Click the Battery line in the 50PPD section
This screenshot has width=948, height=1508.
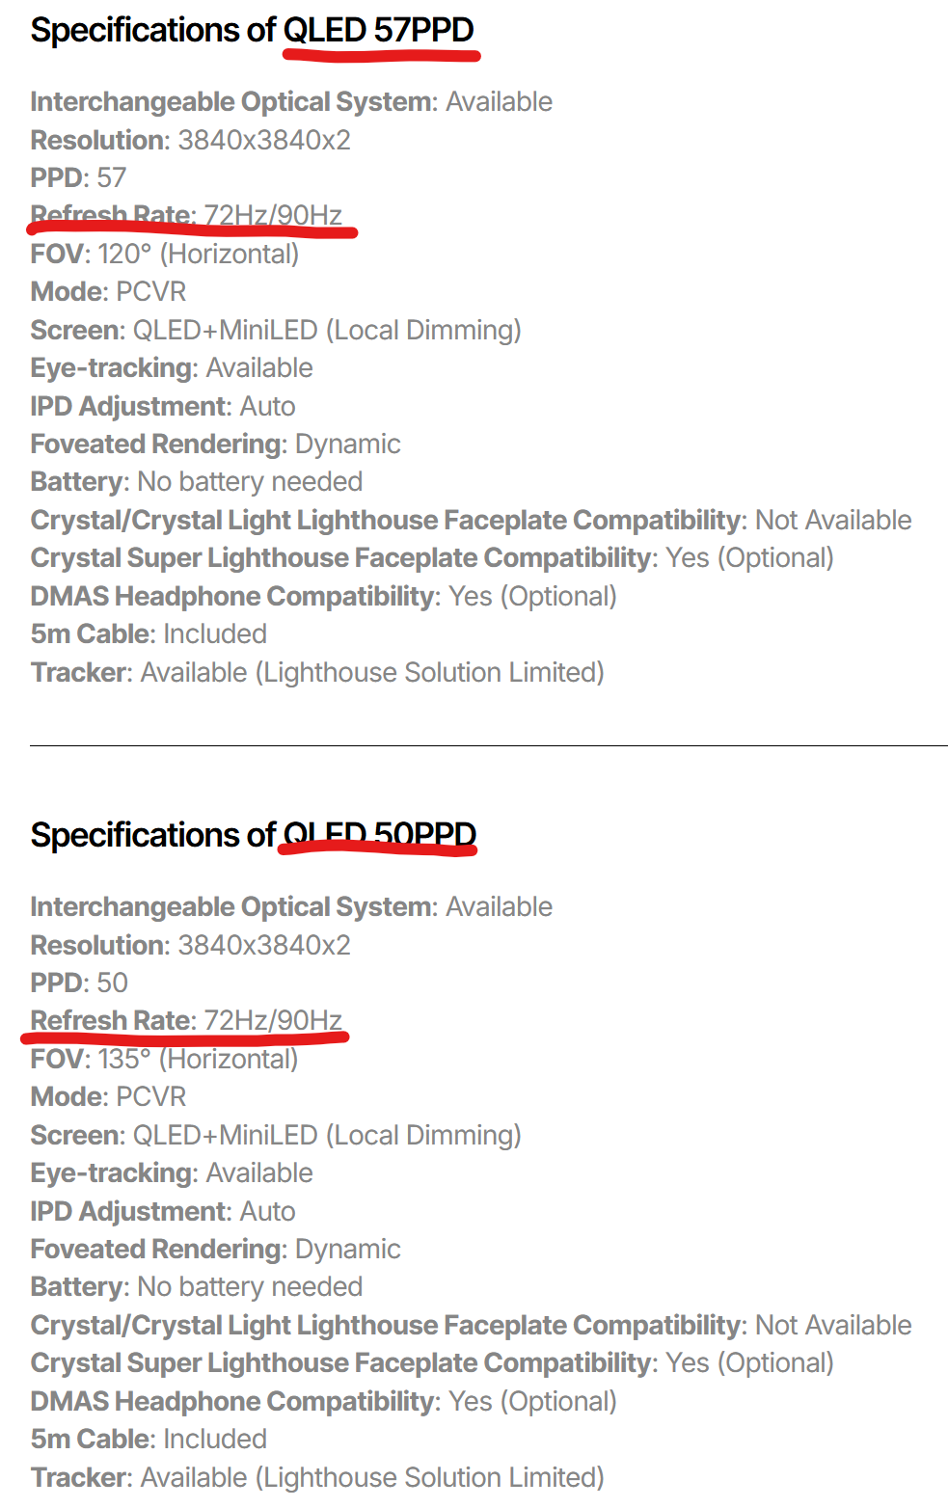click(196, 1286)
